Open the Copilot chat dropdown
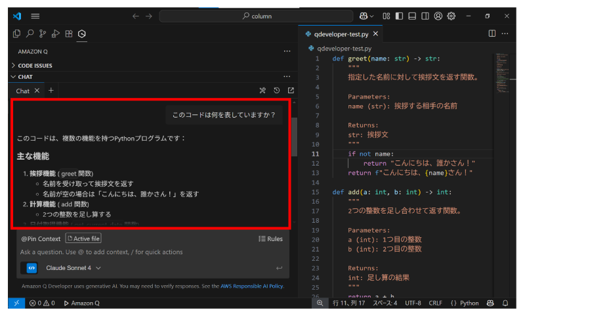This screenshot has height=316, width=607. point(371,16)
